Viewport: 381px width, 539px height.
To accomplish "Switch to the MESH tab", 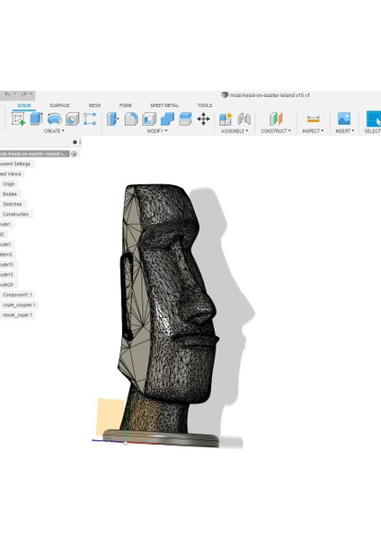I will 95,105.
